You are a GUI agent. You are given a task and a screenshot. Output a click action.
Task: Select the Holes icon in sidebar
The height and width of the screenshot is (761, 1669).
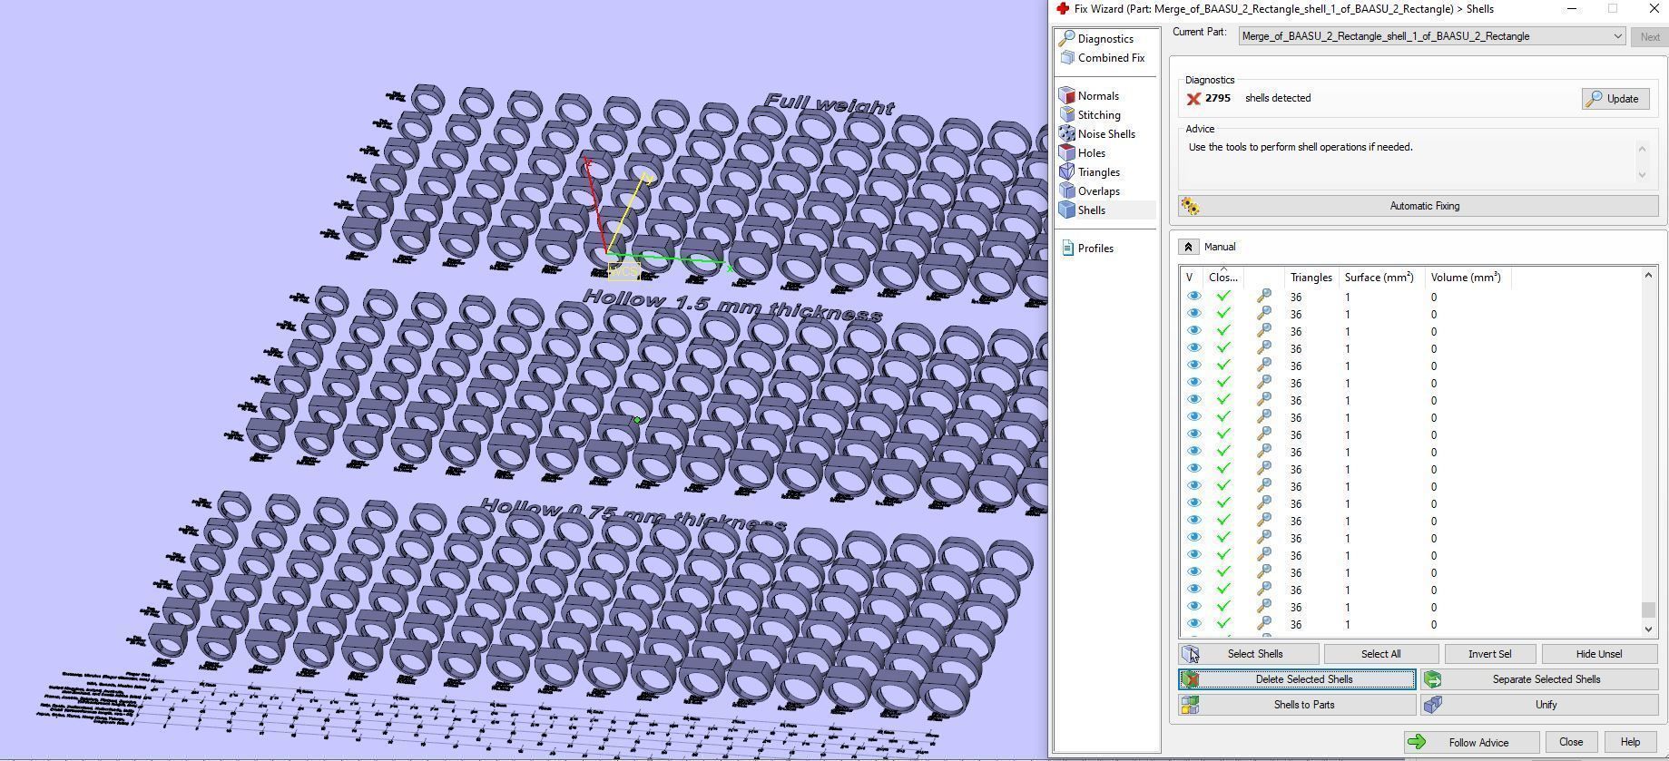point(1067,153)
